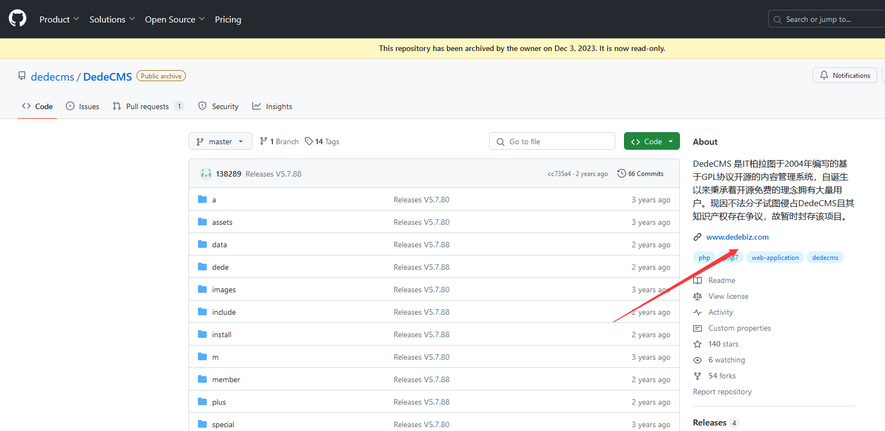The image size is (885, 431).
Task: Open the Insights tab
Action: (272, 106)
